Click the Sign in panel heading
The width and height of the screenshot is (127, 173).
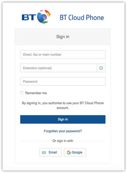[63, 37]
